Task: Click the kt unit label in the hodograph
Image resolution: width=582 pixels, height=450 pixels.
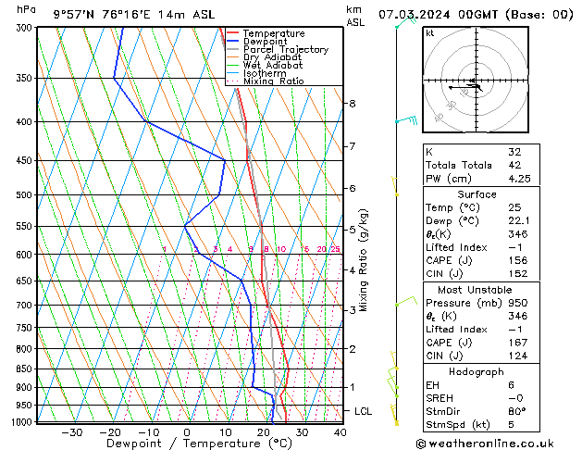Action: pos(430,32)
